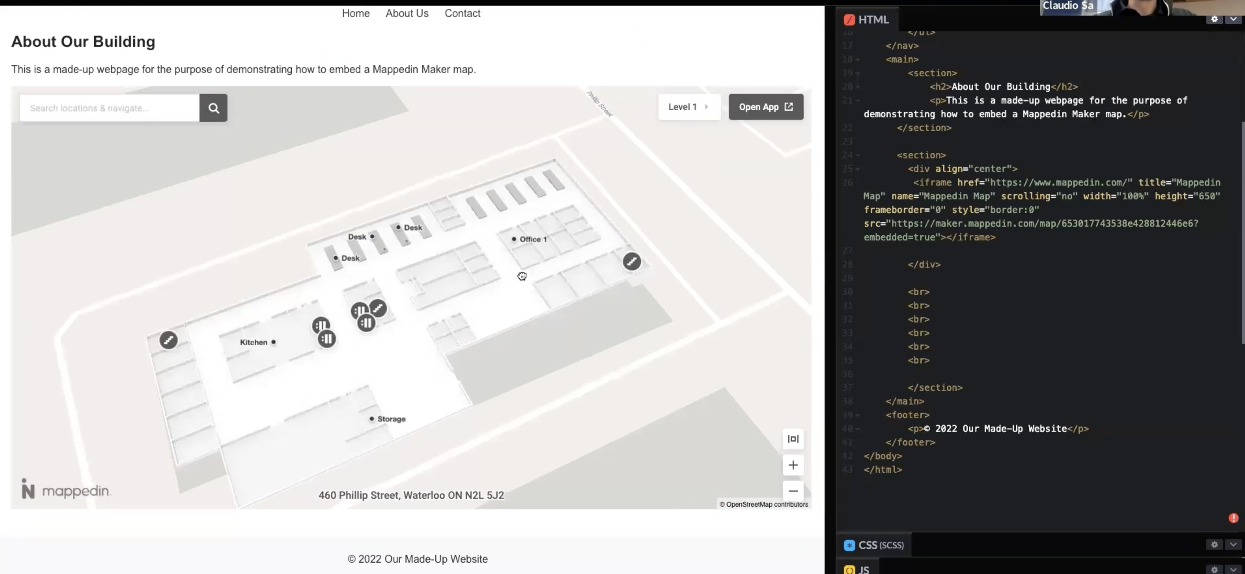Click the fit-to-view icon above zoom
This screenshot has height=574, width=1245.
793,439
